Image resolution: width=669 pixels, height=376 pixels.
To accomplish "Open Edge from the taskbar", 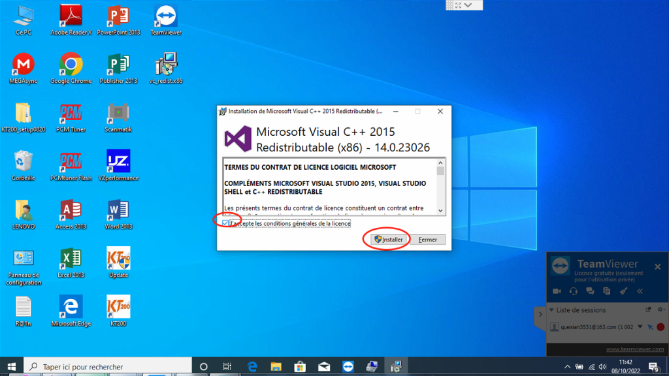I will pos(252,367).
